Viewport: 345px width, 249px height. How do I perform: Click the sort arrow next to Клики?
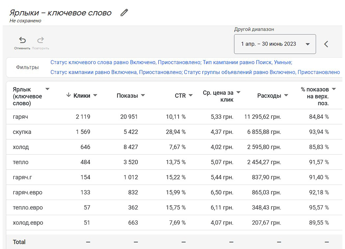pyautogui.click(x=69, y=95)
